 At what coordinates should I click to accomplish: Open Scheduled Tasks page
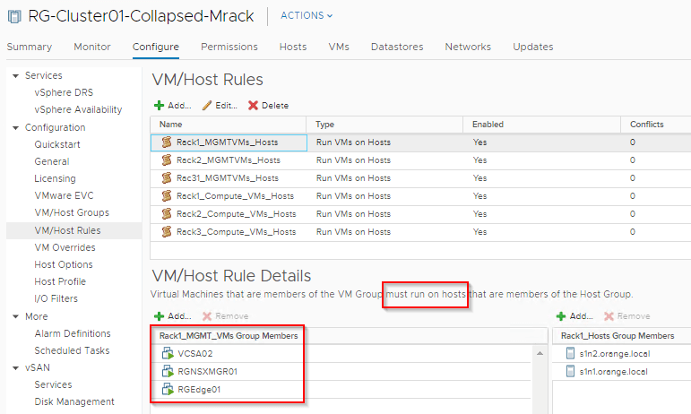point(72,350)
